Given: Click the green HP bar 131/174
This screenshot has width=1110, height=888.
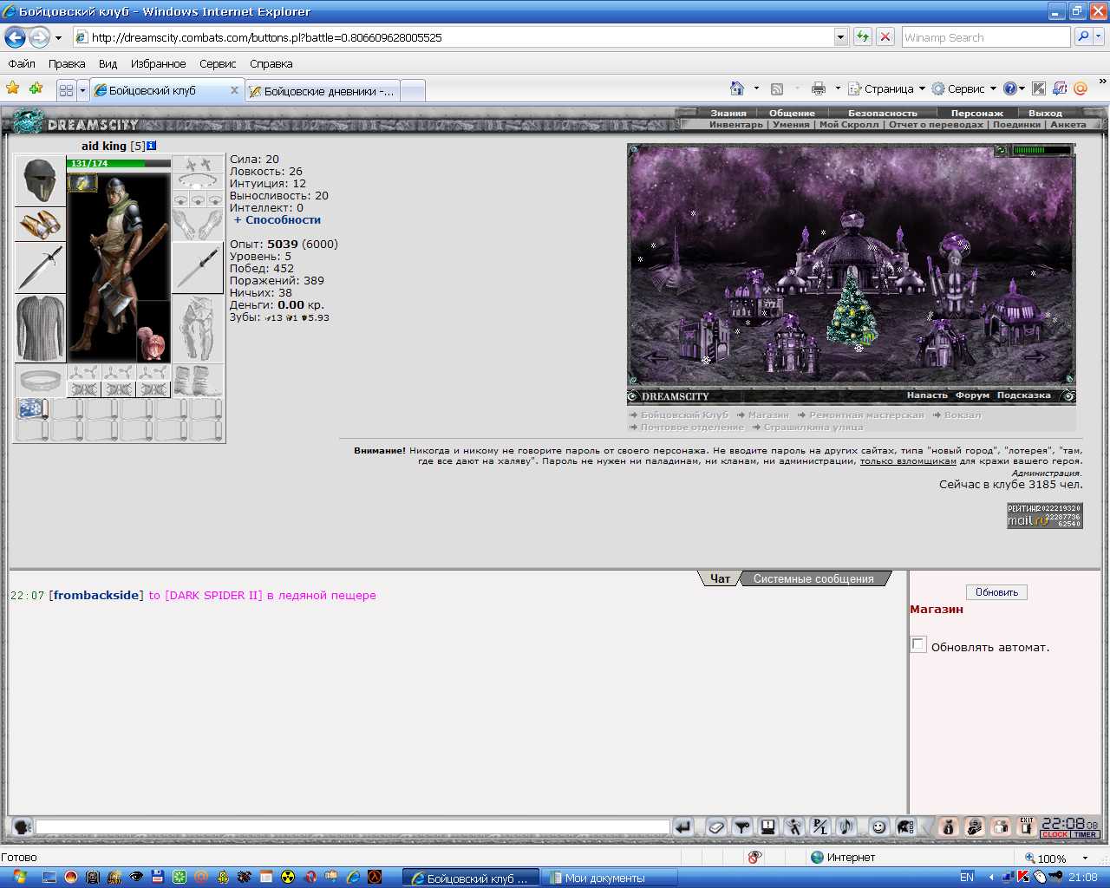Looking at the screenshot, I should (119, 163).
